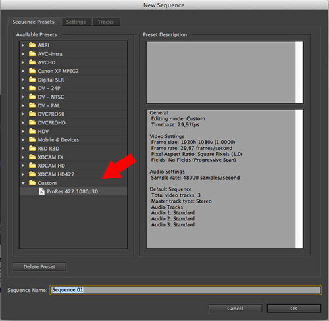The width and height of the screenshot is (329, 321).
Task: Click the Mobile & Devices folder icon
Action: click(x=32, y=139)
